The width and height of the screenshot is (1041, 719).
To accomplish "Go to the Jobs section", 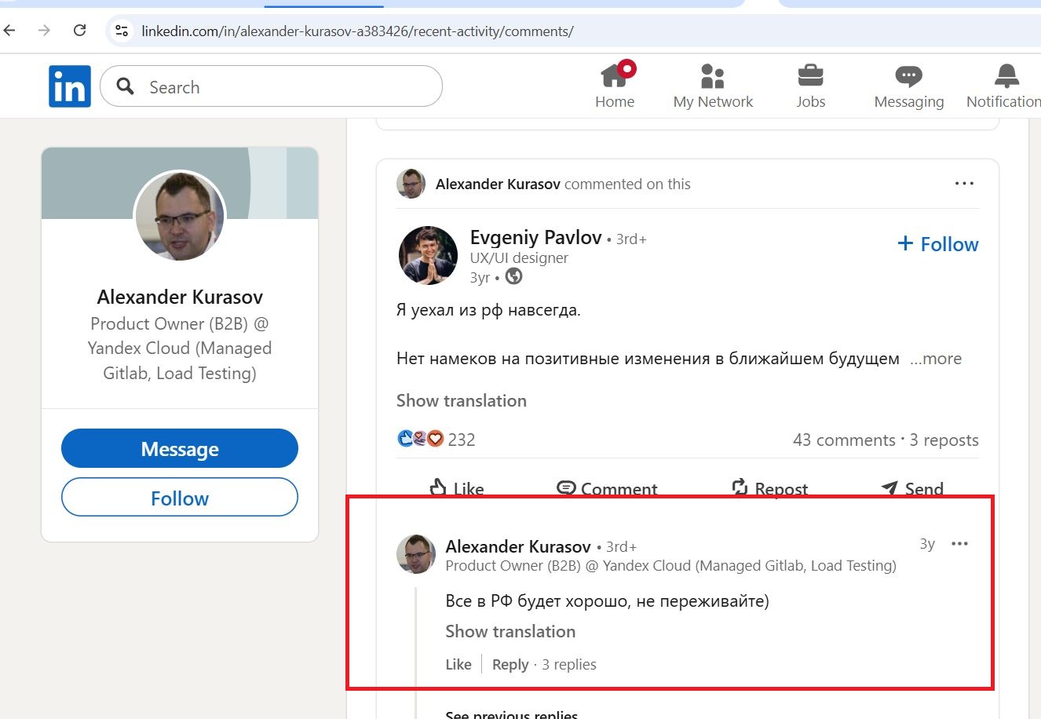I will point(810,86).
